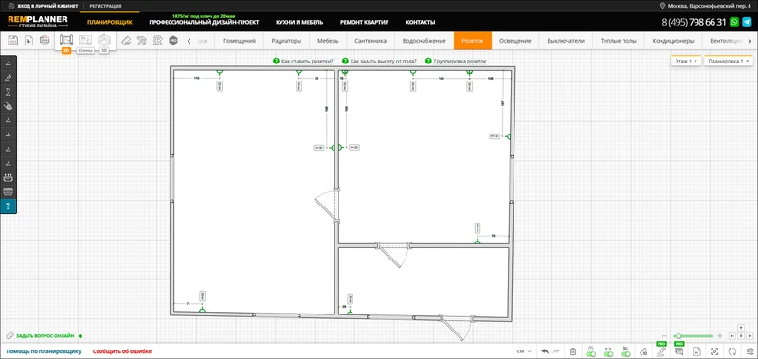Redo with the forward arrow icon

point(556,351)
